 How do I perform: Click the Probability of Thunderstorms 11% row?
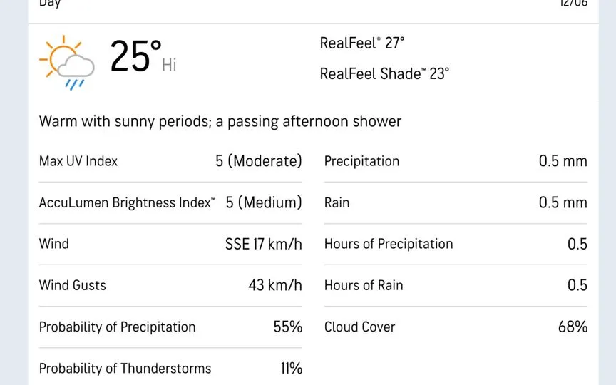pos(170,369)
